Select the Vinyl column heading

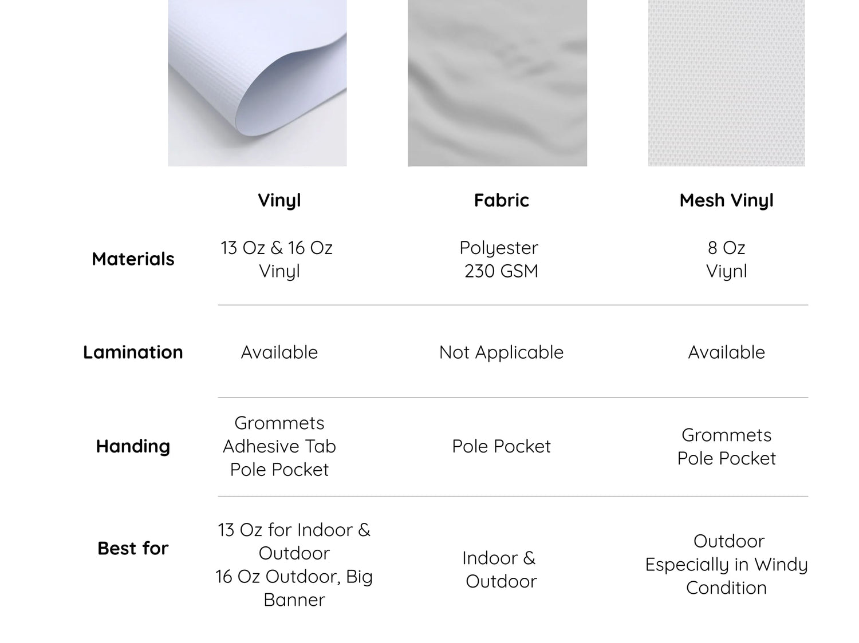(279, 200)
